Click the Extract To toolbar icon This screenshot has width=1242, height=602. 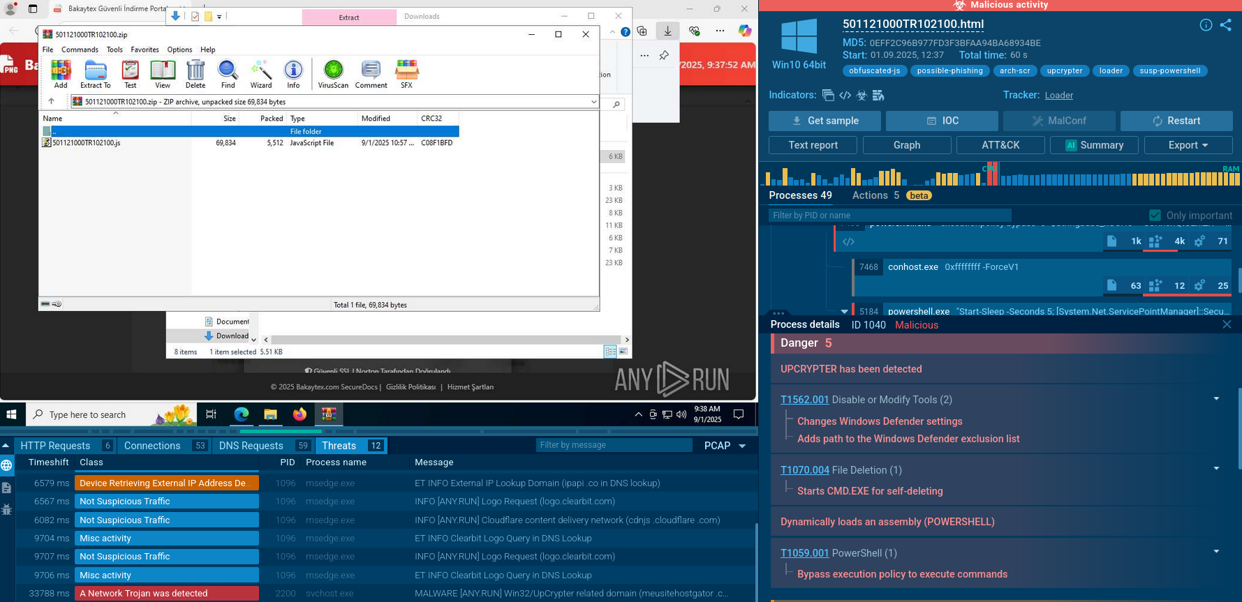(95, 74)
